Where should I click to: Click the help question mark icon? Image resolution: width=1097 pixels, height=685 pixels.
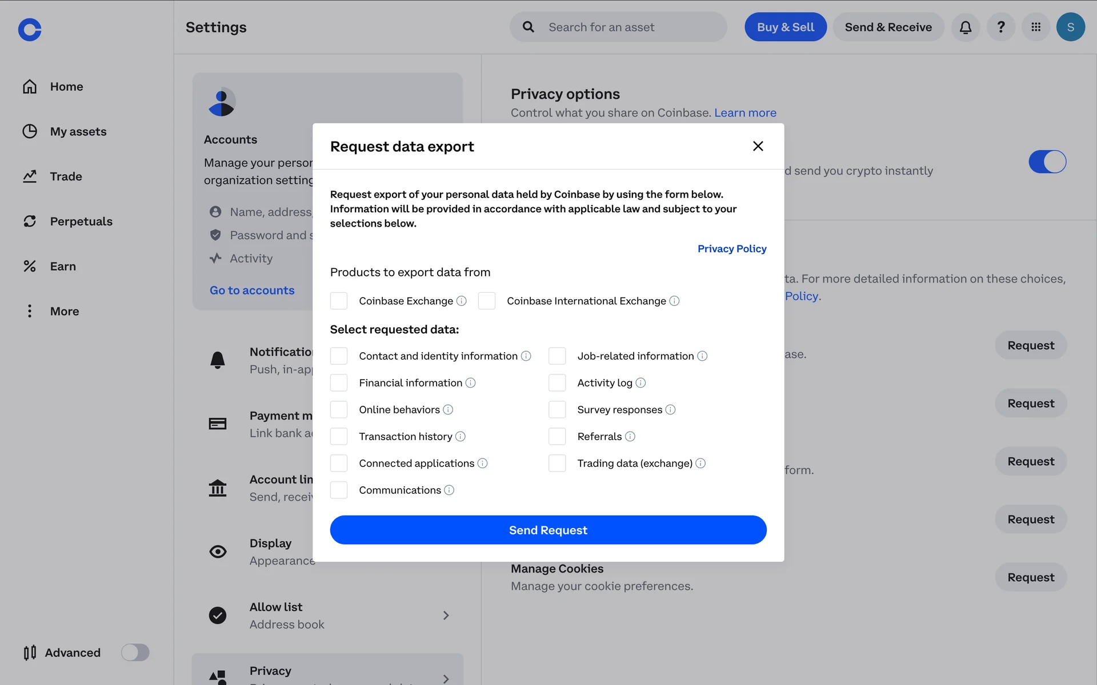tap(1000, 27)
